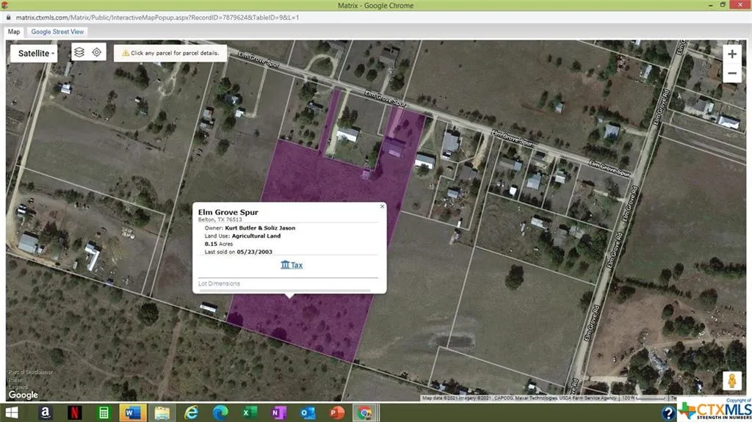Click the browser address bar URL
Viewport: 752px width, 422px height.
click(157, 17)
